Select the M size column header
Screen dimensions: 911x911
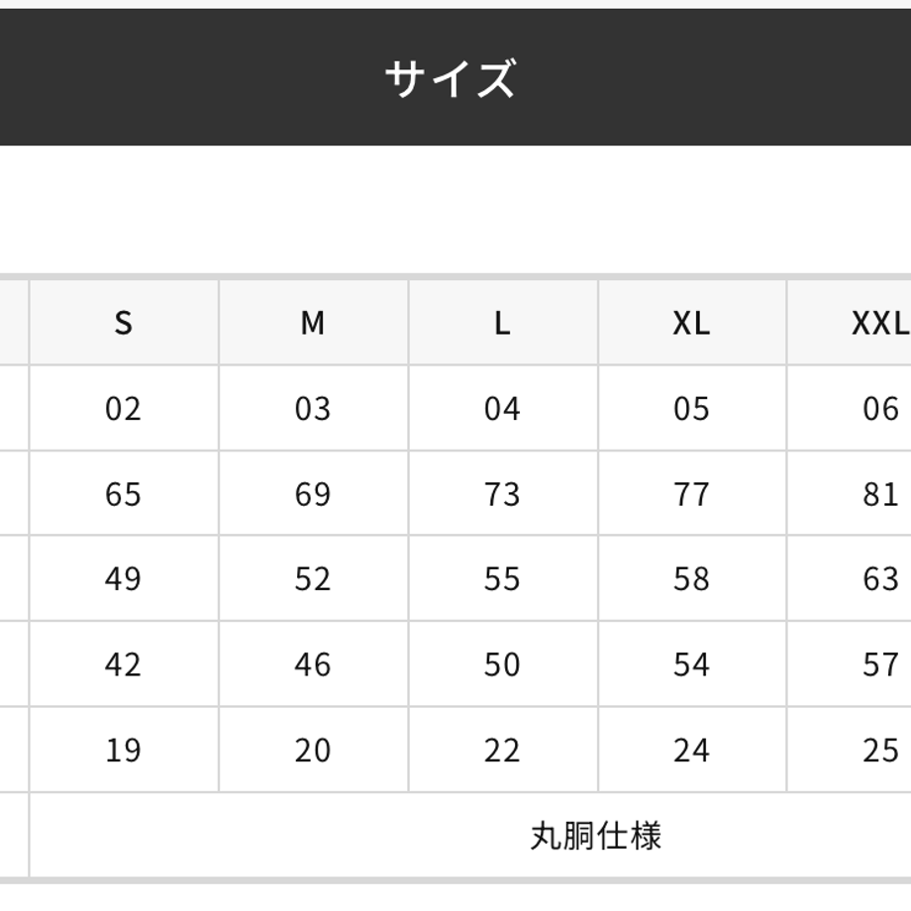[x=313, y=323]
